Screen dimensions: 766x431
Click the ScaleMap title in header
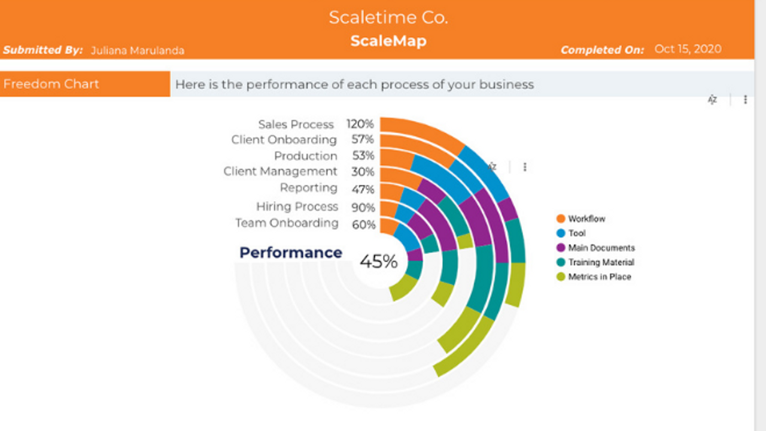(x=388, y=41)
